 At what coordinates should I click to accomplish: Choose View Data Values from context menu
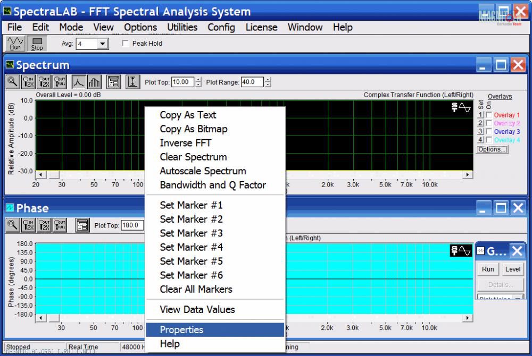pos(215,310)
